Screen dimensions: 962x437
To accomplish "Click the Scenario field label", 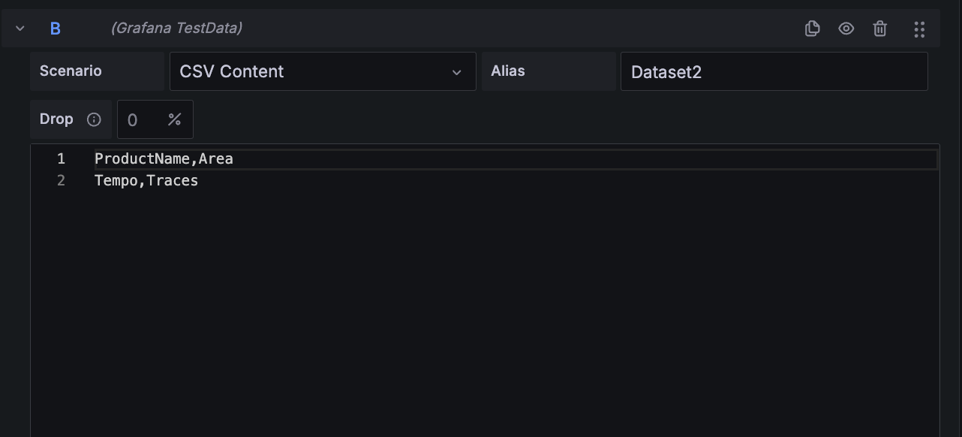I will 71,71.
